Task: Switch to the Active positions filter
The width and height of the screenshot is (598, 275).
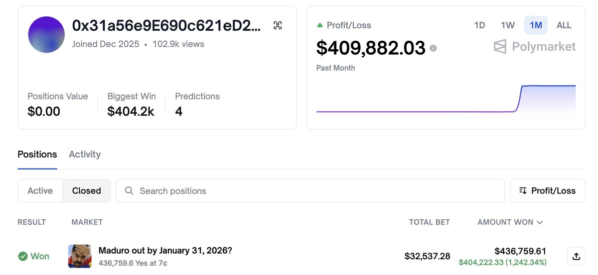Action: tap(40, 191)
